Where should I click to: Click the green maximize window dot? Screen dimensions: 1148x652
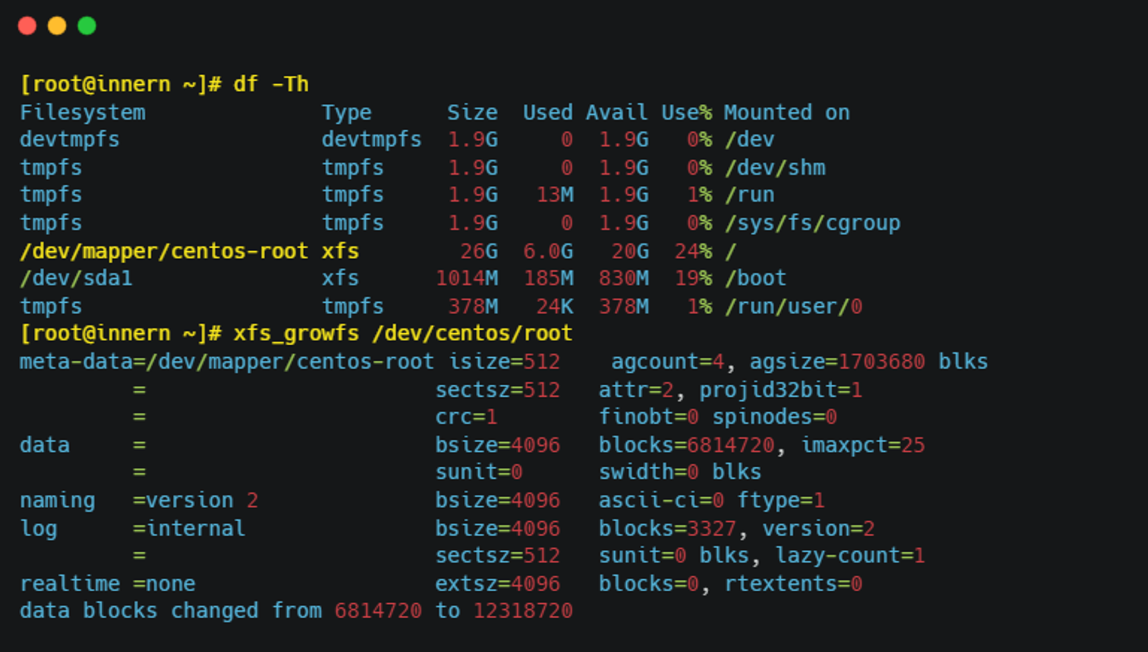click(87, 26)
